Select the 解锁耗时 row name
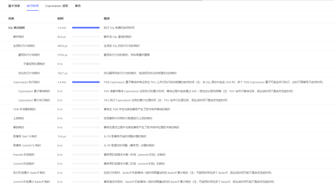 (x=19, y=127)
